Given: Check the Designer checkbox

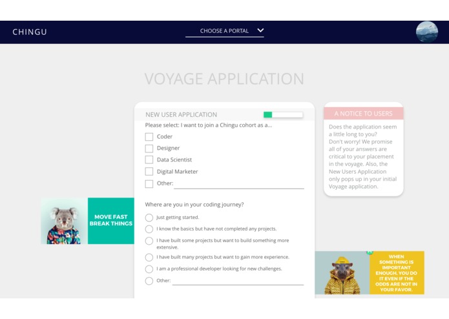Looking at the screenshot, I should [x=149, y=148].
